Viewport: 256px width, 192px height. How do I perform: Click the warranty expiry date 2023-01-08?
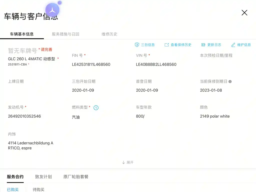click(211, 90)
